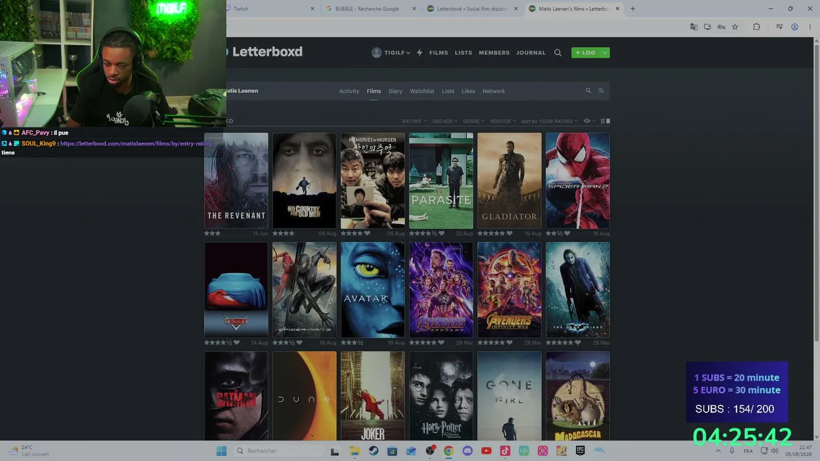Expand the DECADE filter dropdown

(x=445, y=121)
